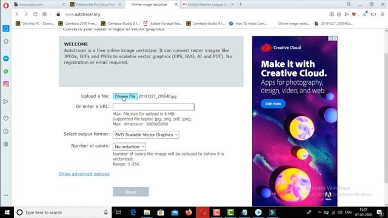This screenshot has width=388, height=218.
Task: Show hidden system tray icons
Action: click(x=319, y=213)
